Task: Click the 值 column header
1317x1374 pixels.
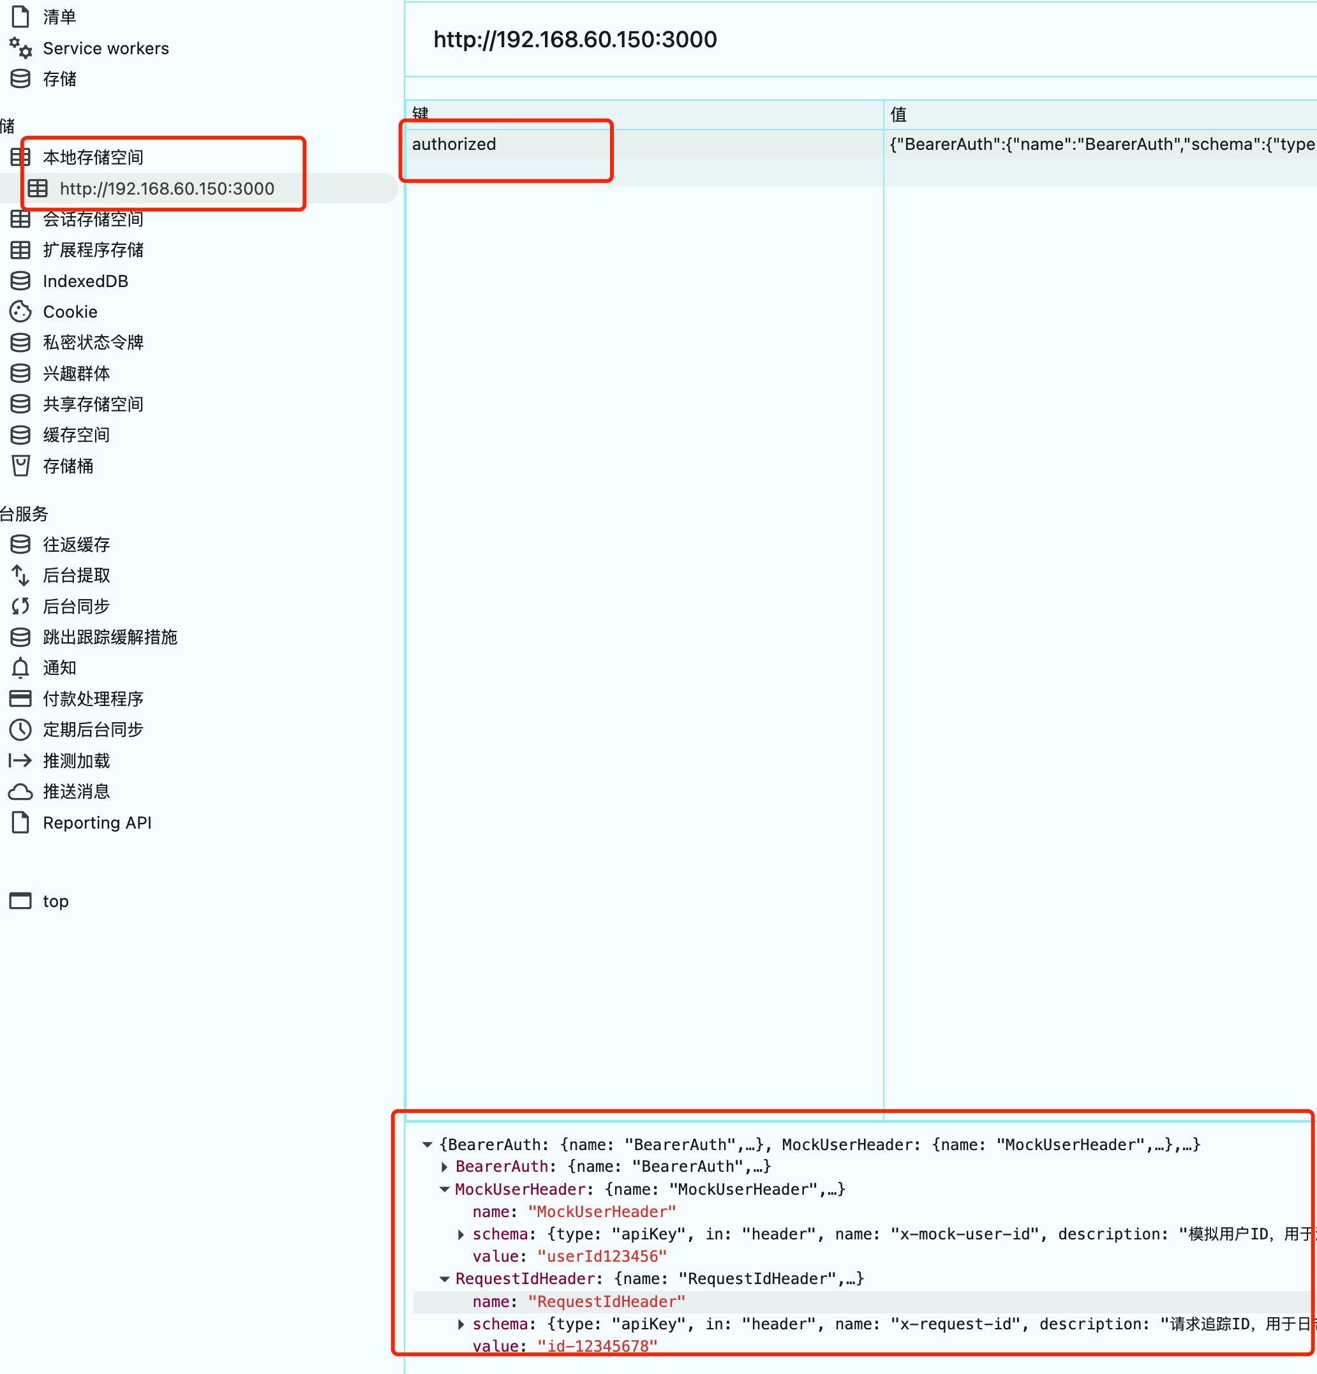Action: point(898,114)
